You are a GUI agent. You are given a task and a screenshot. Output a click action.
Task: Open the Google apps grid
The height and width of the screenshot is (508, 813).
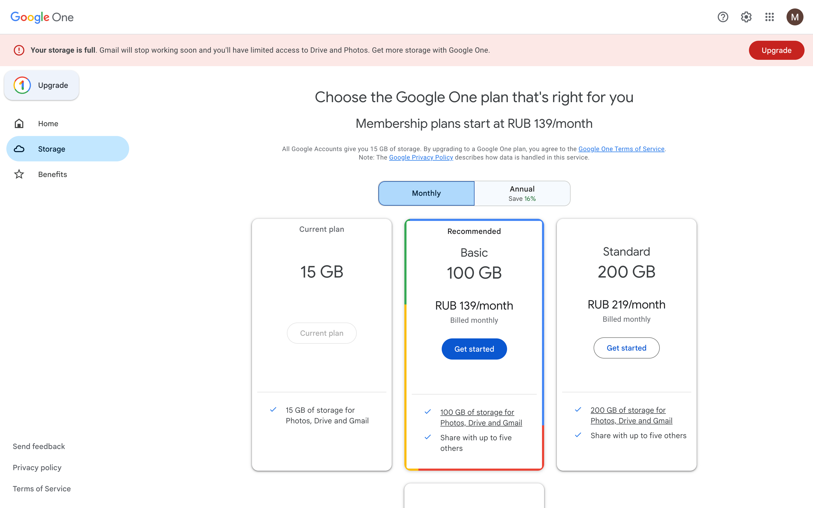(769, 17)
